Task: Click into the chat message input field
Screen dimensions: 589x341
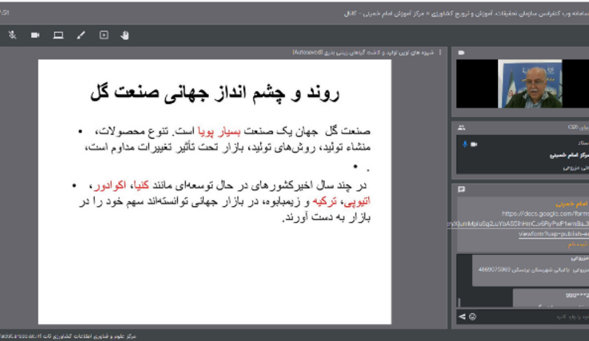Action: point(533,317)
